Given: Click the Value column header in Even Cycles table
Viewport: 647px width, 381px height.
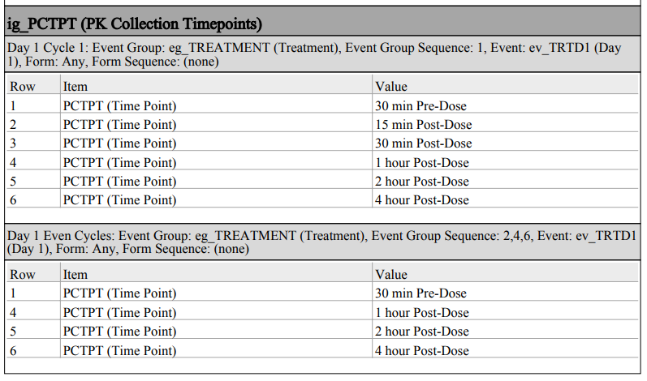Looking at the screenshot, I should tap(391, 275).
